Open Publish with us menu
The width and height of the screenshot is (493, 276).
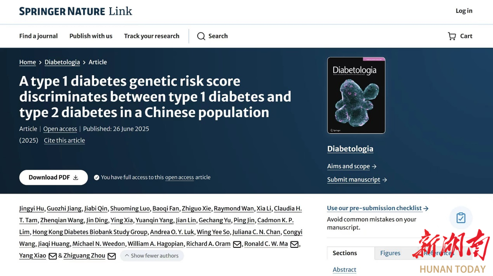pos(91,36)
